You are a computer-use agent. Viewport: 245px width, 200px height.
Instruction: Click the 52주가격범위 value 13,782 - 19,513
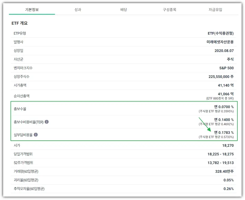click(220, 163)
